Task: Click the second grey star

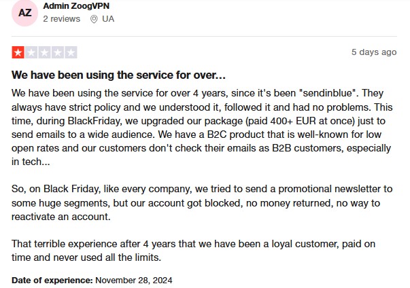Action: tap(31, 52)
